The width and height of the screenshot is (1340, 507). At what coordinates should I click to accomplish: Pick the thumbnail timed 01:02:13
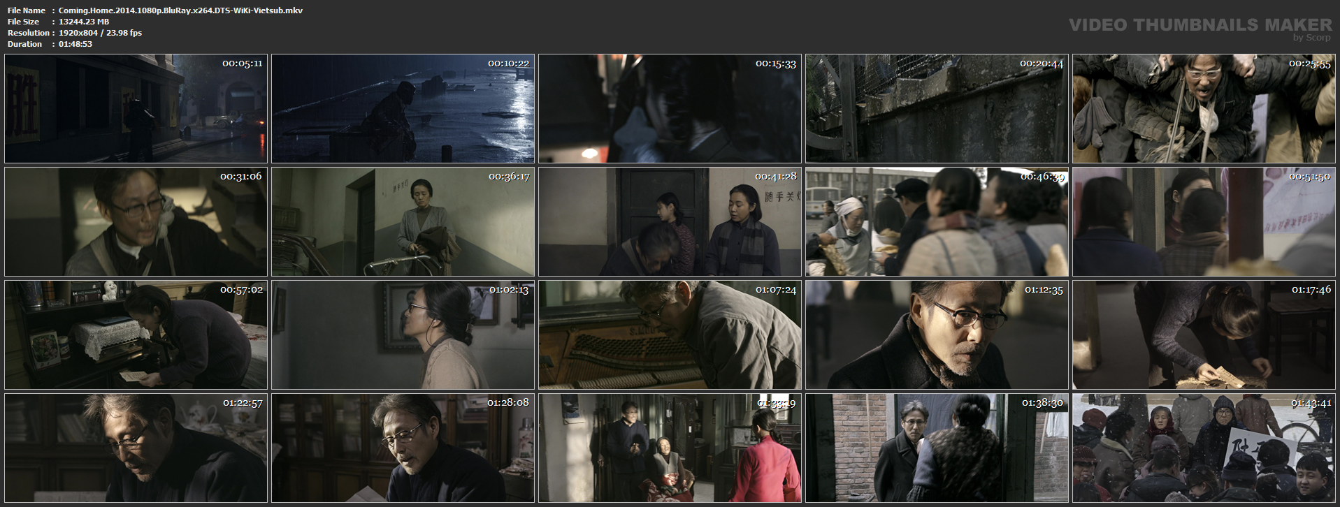[403, 335]
